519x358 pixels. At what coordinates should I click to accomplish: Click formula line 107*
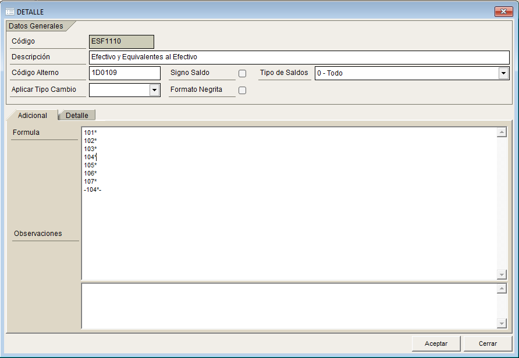coord(90,181)
